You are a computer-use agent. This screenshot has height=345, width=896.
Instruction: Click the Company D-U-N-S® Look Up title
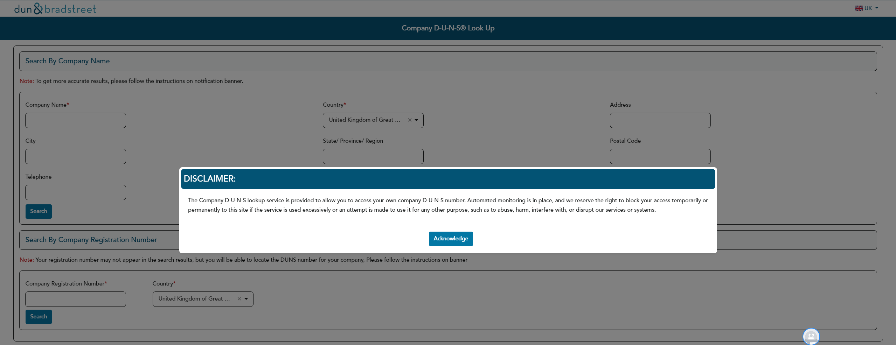pos(448,28)
